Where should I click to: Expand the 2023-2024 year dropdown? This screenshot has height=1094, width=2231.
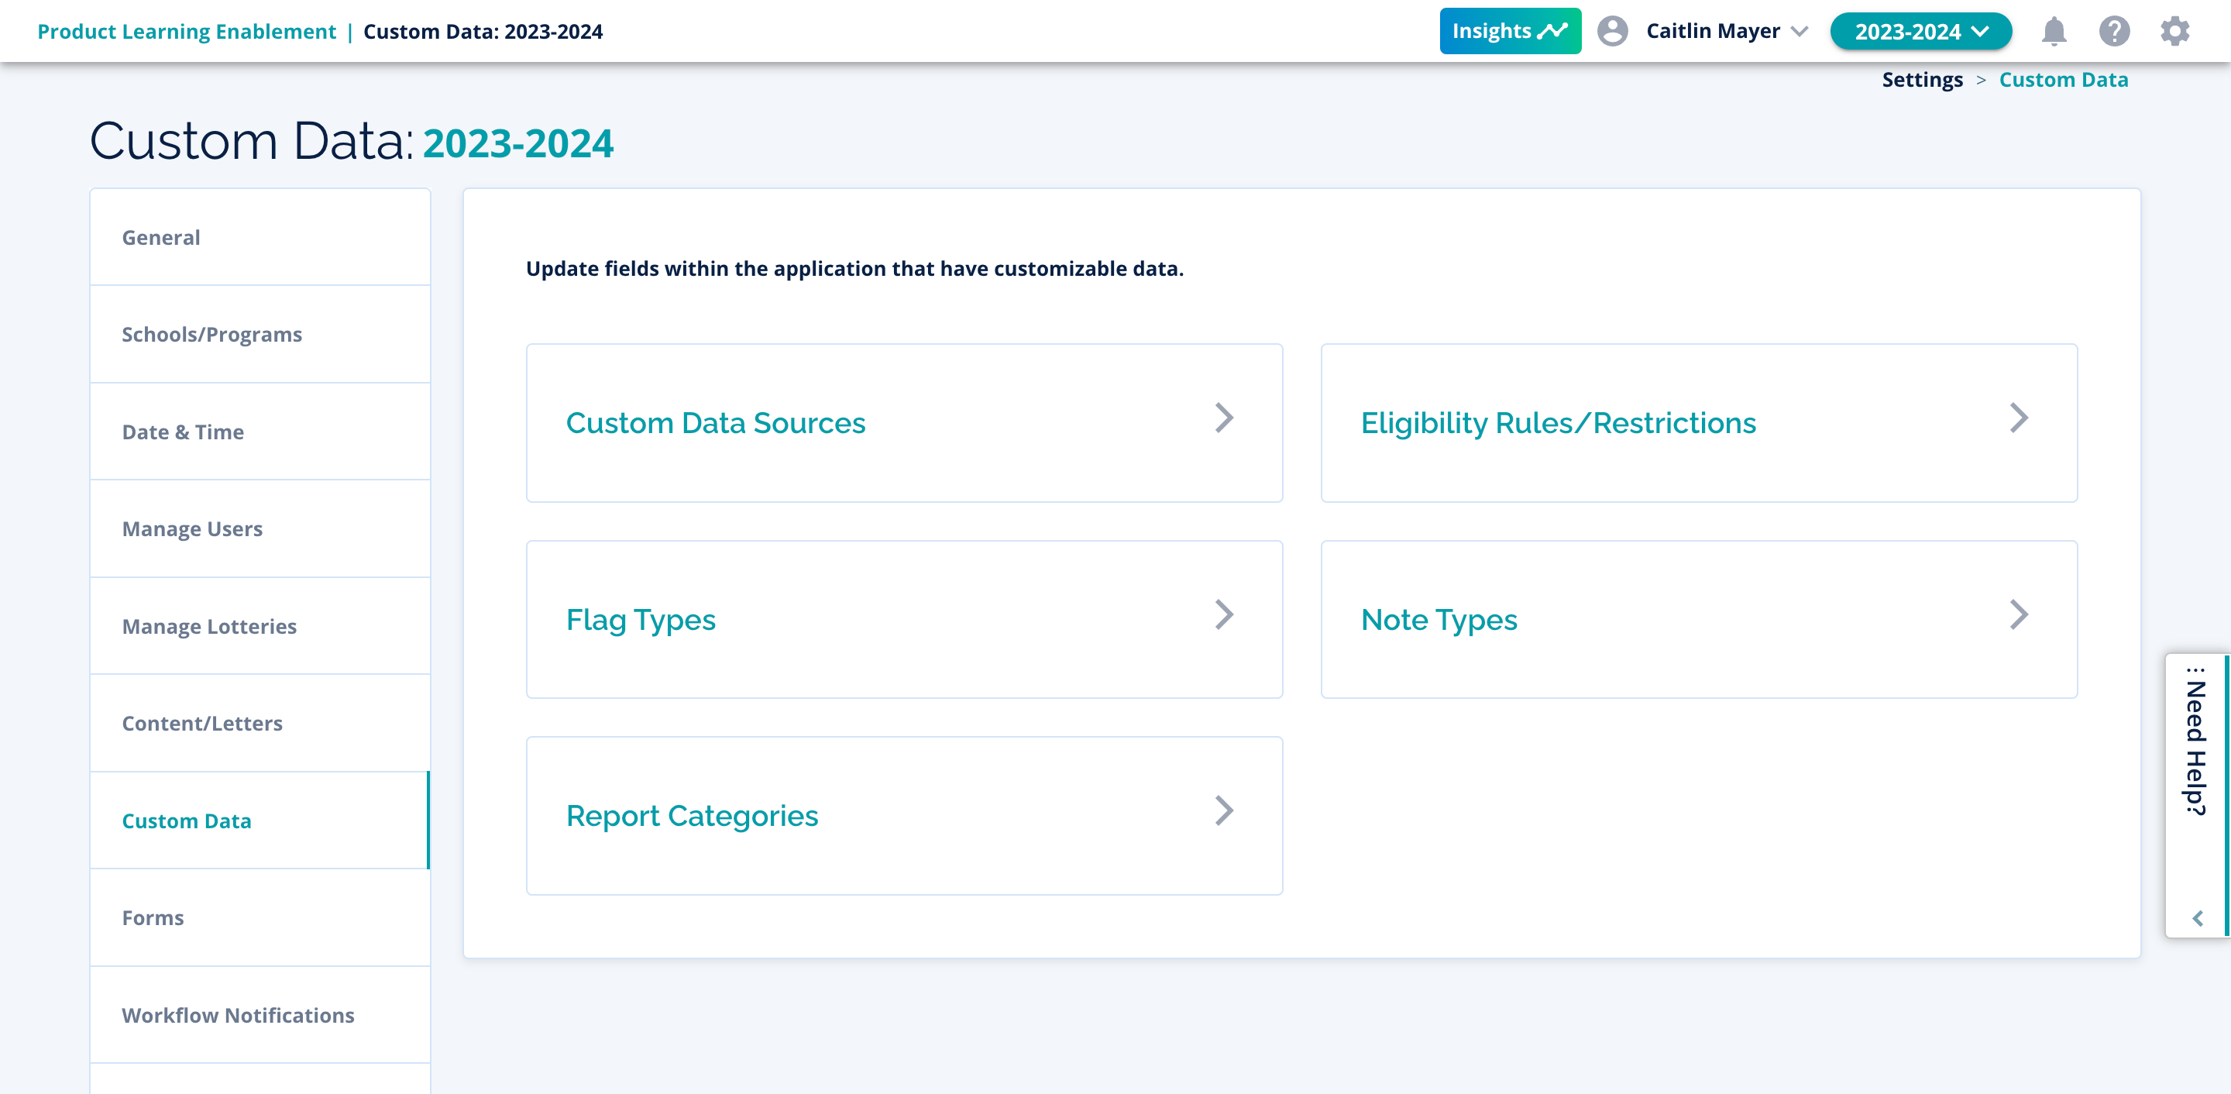tap(1920, 32)
